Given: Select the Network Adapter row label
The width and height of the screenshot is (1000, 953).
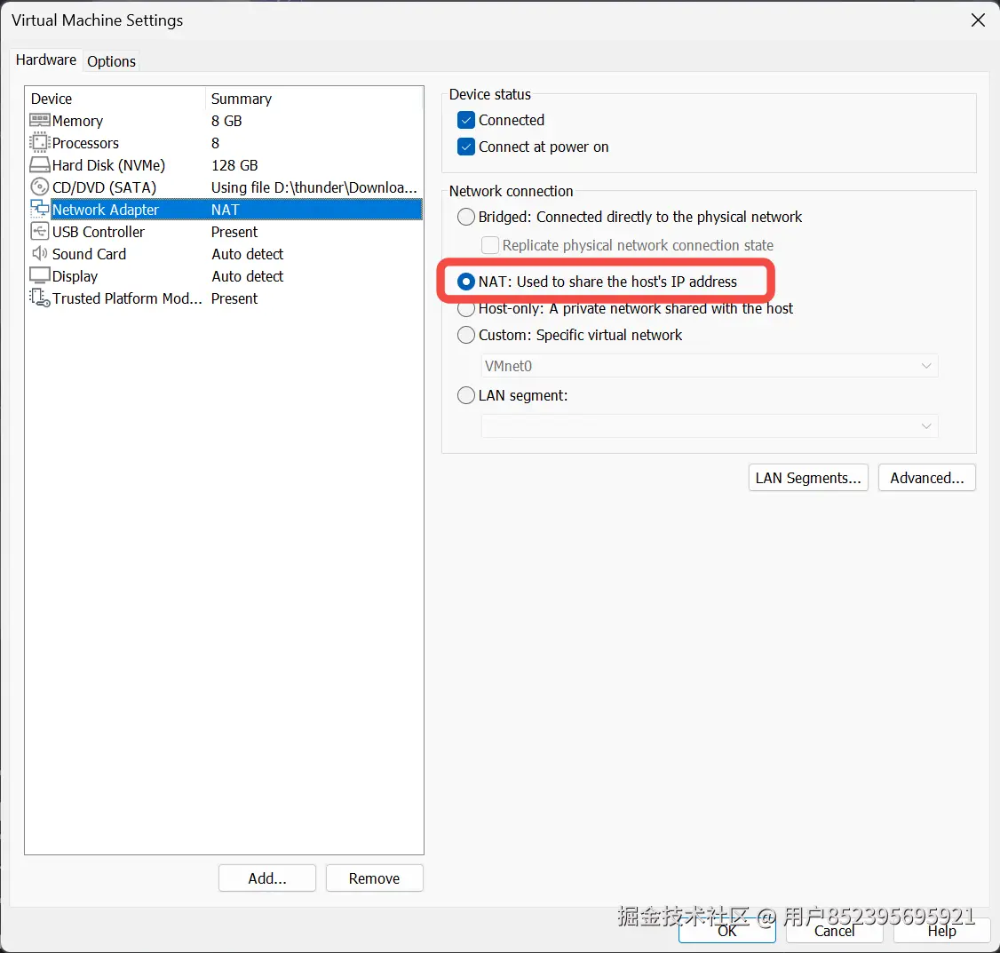Looking at the screenshot, I should [105, 210].
